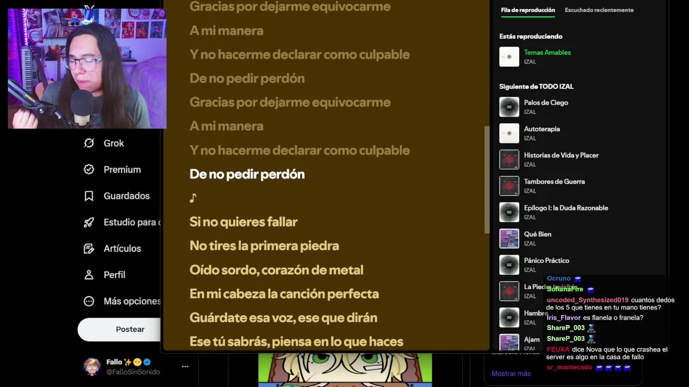Click Mostrar más link
The width and height of the screenshot is (689, 387).
point(511,374)
